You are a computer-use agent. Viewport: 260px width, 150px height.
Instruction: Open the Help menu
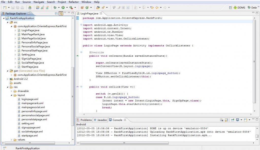click(x=97, y=2)
